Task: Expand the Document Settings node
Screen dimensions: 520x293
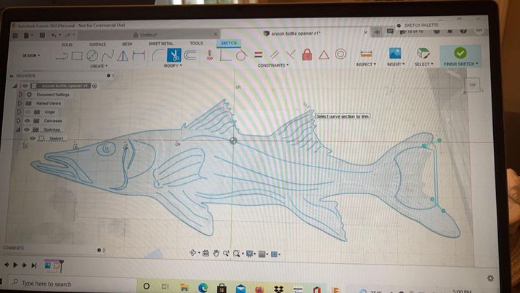Action: click(20, 95)
